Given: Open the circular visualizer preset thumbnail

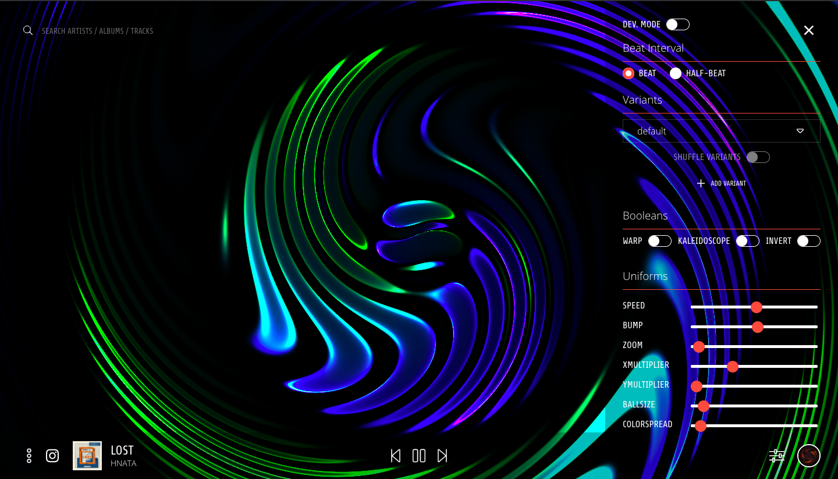Looking at the screenshot, I should click(809, 456).
